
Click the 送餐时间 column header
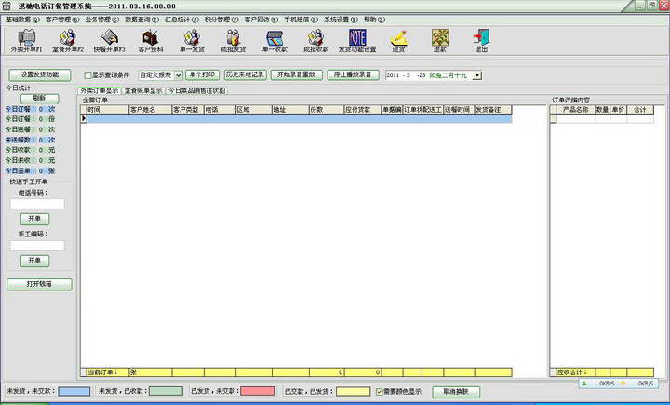(459, 110)
